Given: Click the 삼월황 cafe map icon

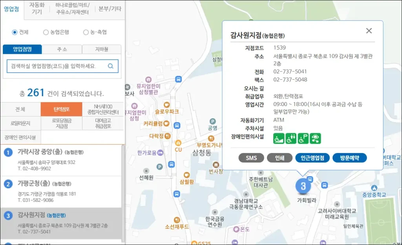Looking at the screenshot, I should 186,175.
